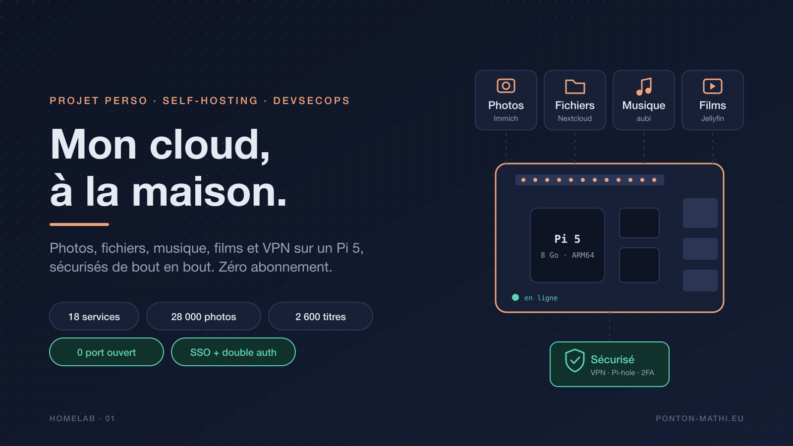Click the Fichiers card title

[575, 105]
